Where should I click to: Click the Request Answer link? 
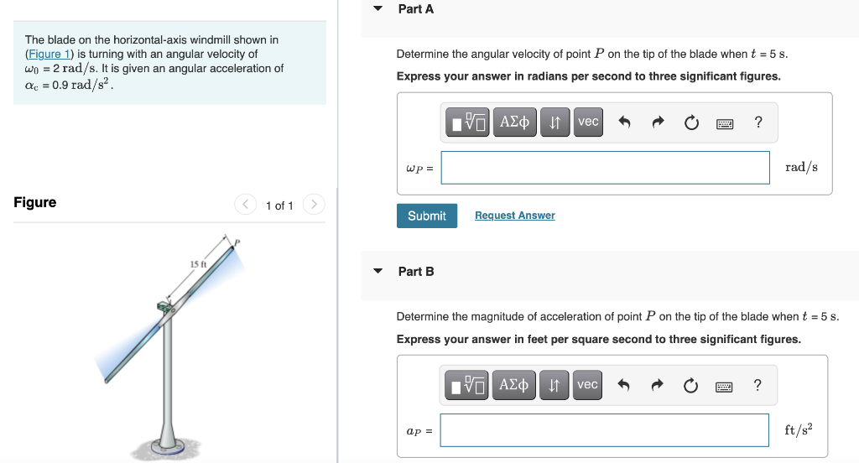tap(514, 216)
